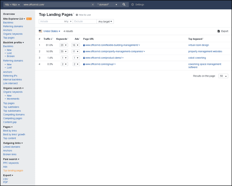Expand Keywords dropdown in signup row
Image resolution: width=232 pixels, height=186 pixels.
point(64,64)
